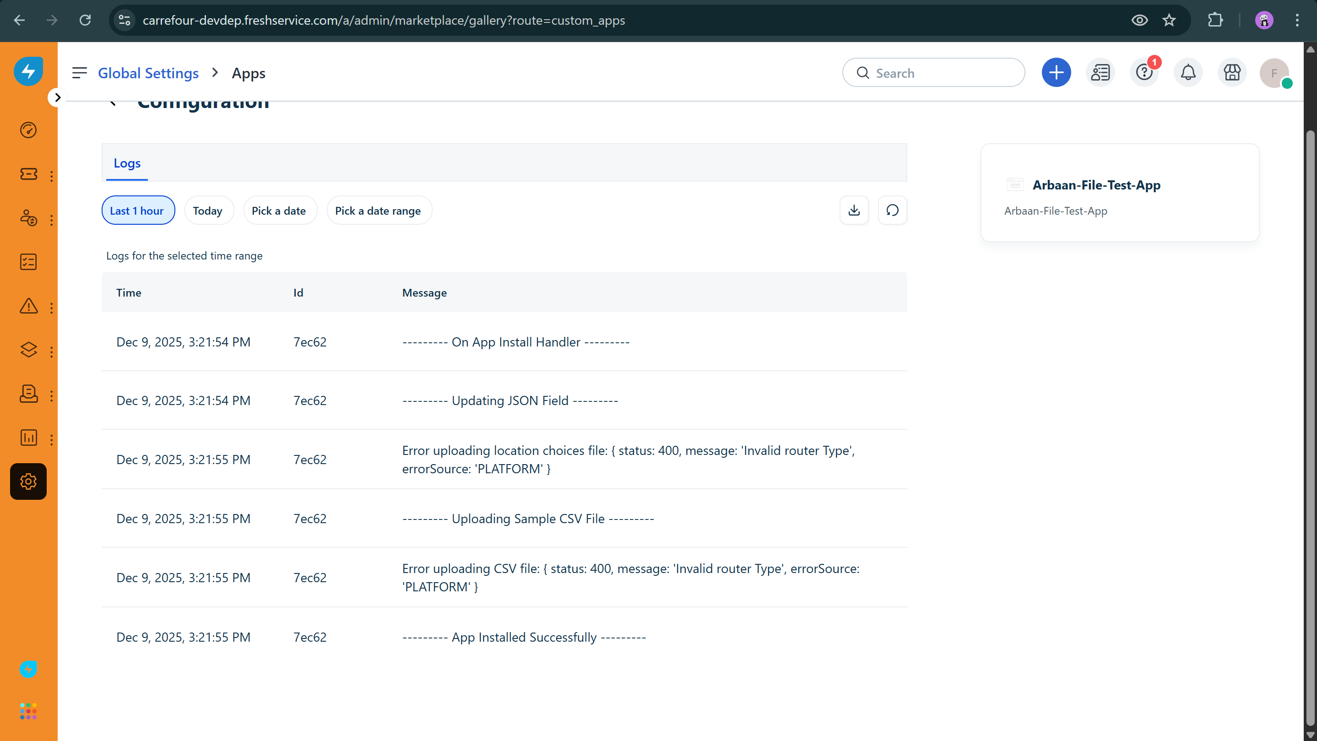This screenshot has height=741, width=1317.
Task: Choose the Pick a date filter
Action: [279, 211]
